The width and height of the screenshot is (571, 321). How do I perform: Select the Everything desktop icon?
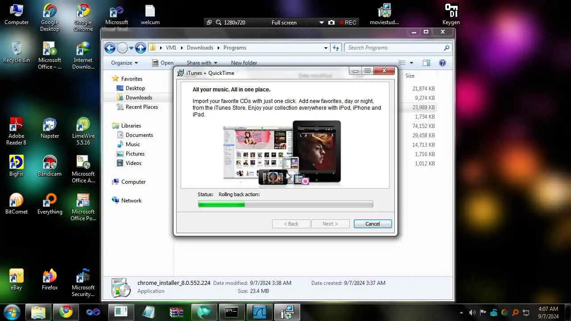[x=50, y=204]
